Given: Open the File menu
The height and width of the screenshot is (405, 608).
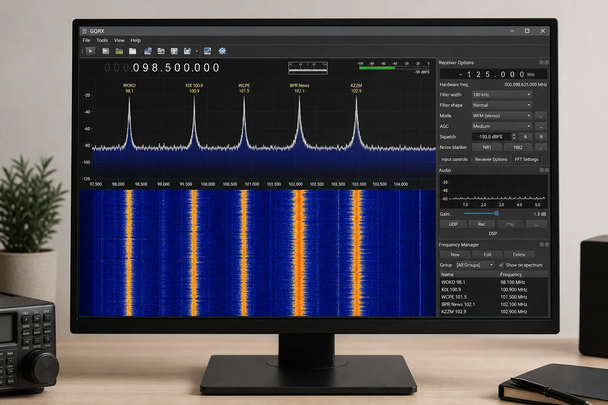Looking at the screenshot, I should point(86,40).
